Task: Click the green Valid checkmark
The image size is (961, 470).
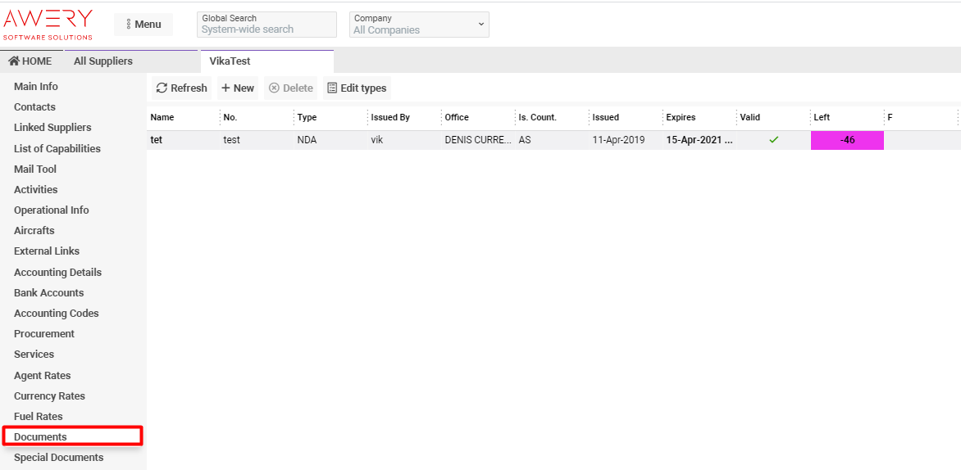Action: pyautogui.click(x=773, y=140)
